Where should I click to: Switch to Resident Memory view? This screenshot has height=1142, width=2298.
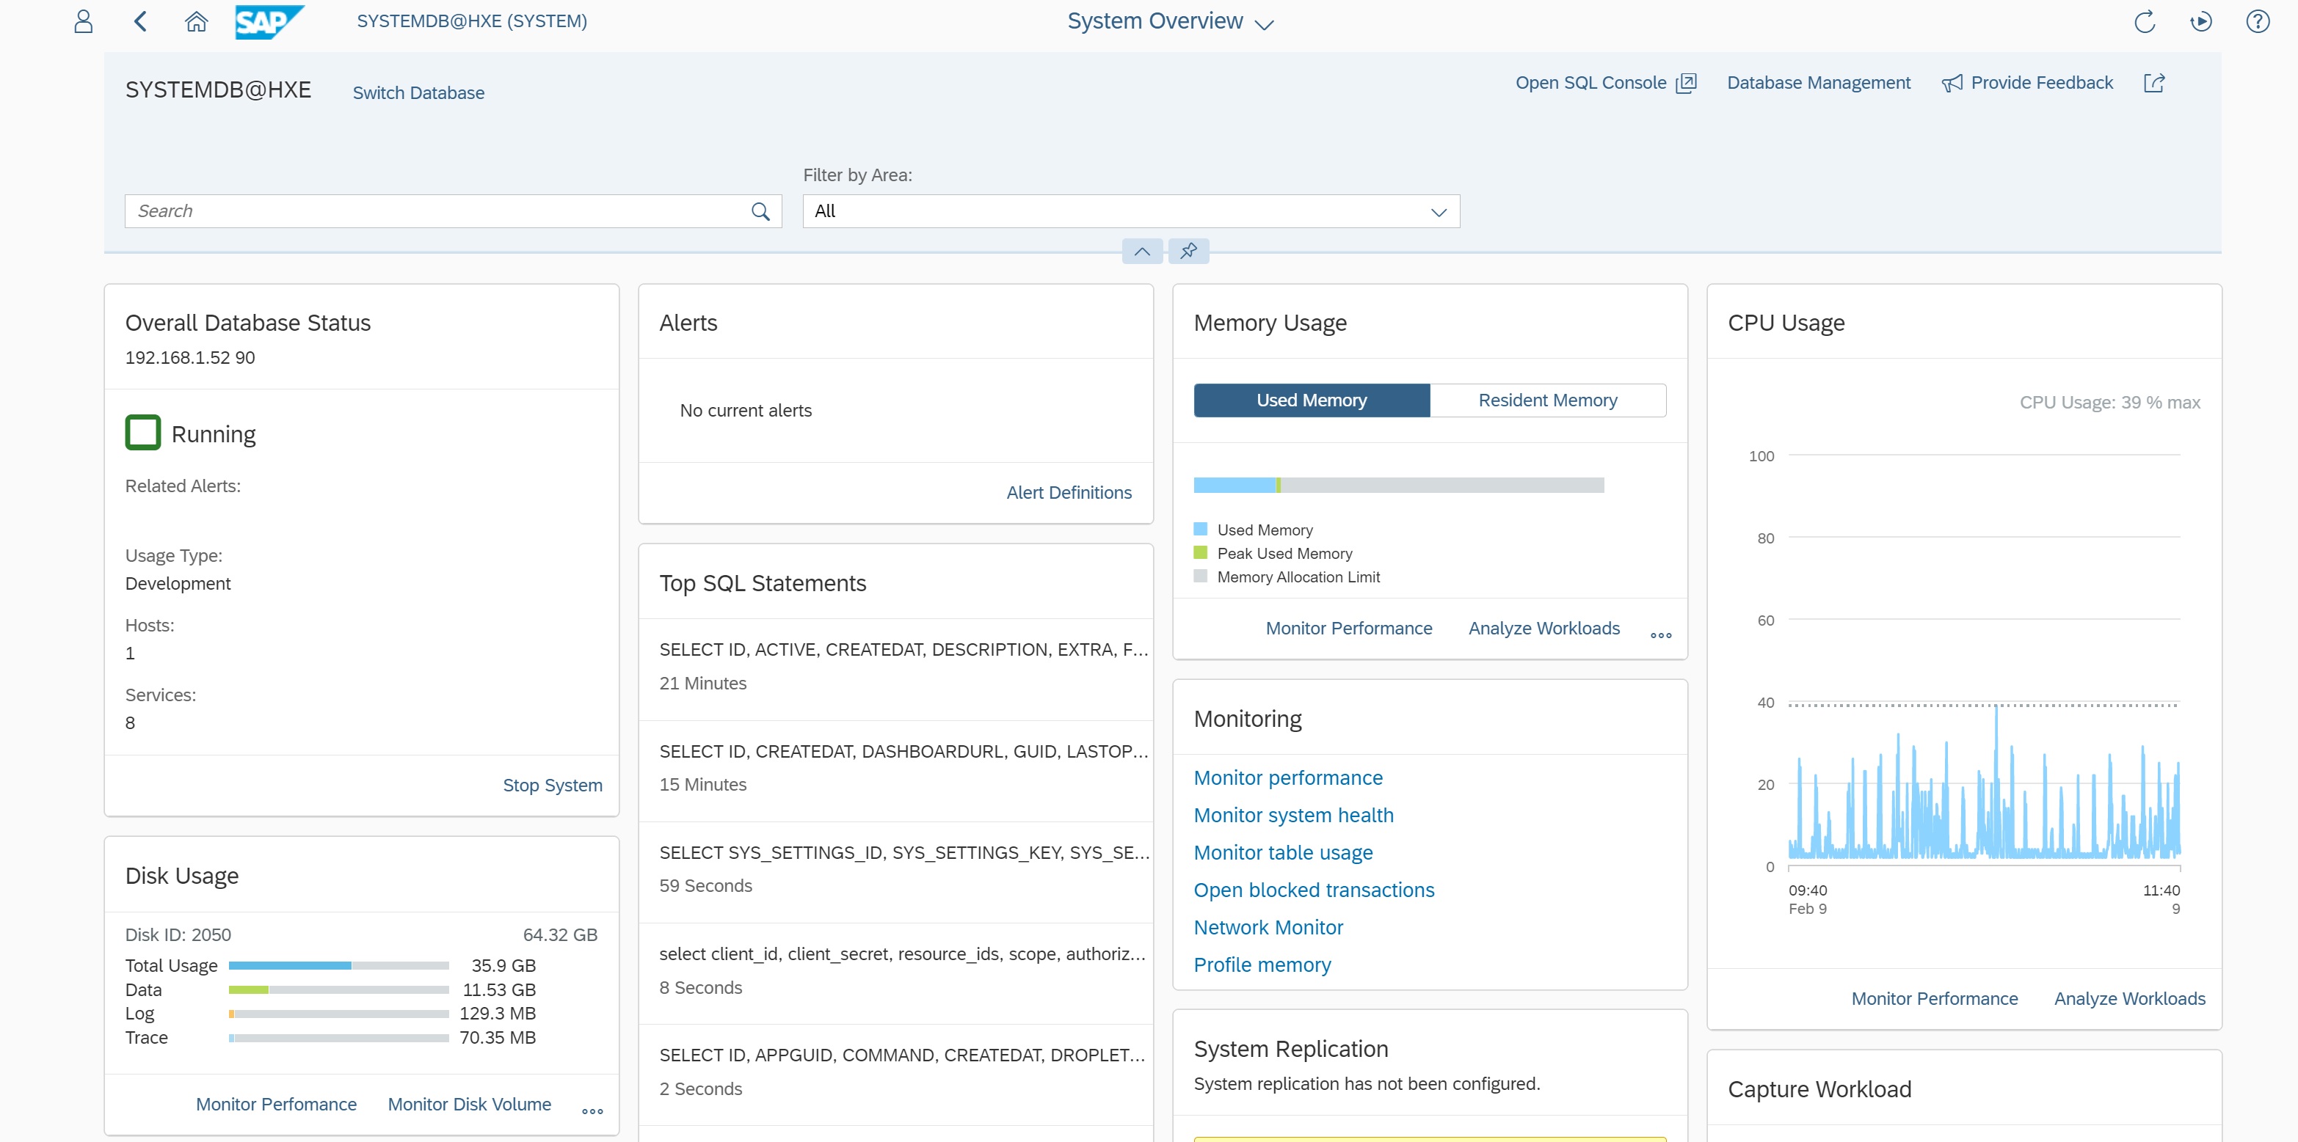[x=1547, y=400]
